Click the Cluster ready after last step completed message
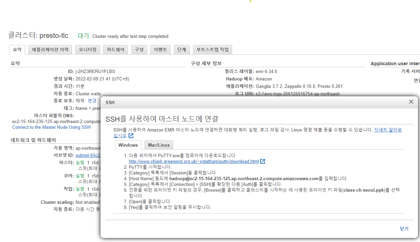The height and width of the screenshot is (242, 420). tap(131, 37)
